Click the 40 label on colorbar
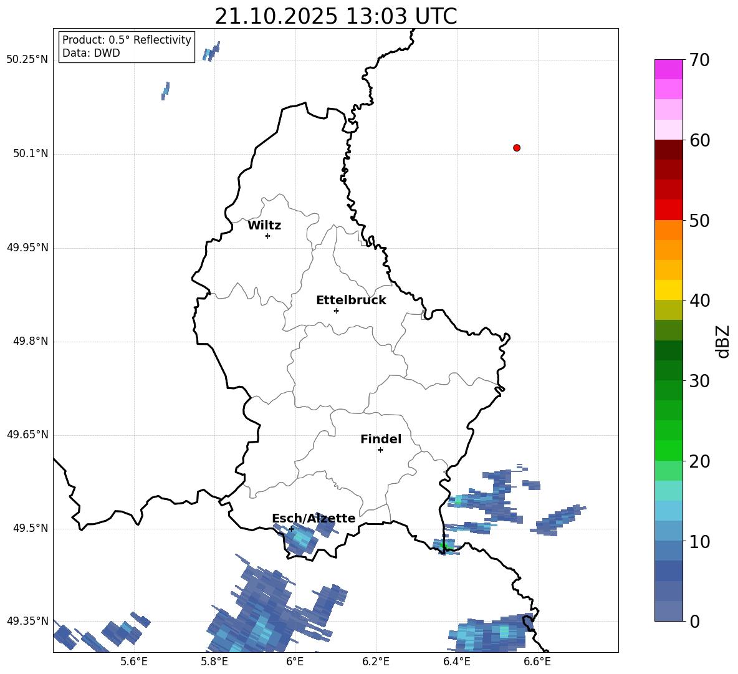738x674 pixels. click(x=699, y=301)
